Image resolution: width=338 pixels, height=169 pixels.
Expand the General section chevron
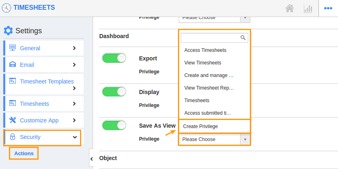pos(74,48)
